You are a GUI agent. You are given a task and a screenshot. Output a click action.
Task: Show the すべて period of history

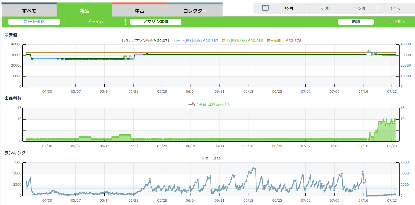click(x=395, y=8)
